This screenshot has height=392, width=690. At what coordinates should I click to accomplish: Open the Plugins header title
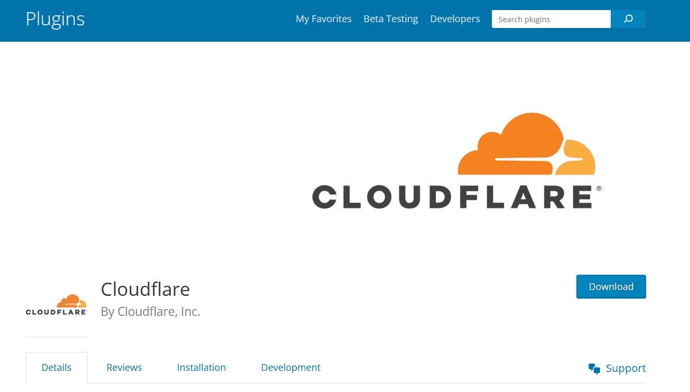click(x=55, y=19)
